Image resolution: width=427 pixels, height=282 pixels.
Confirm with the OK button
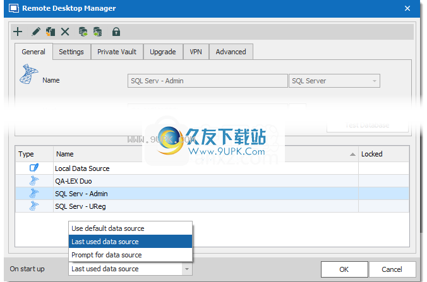click(x=344, y=269)
